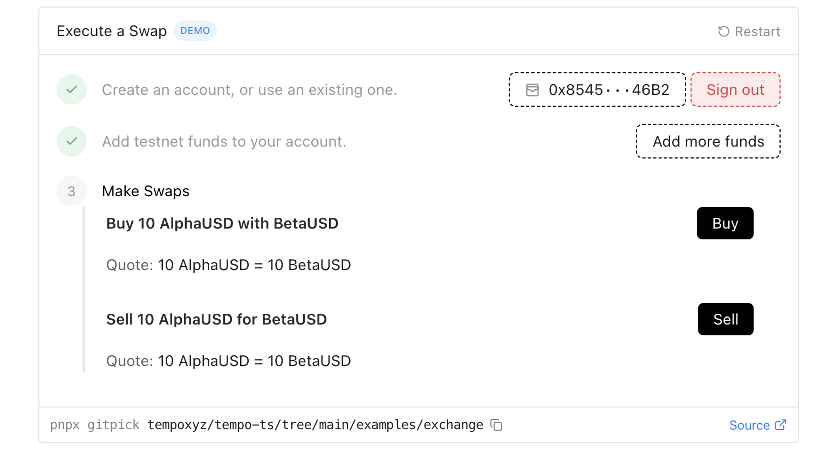Click the step 3 number circle
Viewport: 834px width, 469px height.
coord(72,191)
